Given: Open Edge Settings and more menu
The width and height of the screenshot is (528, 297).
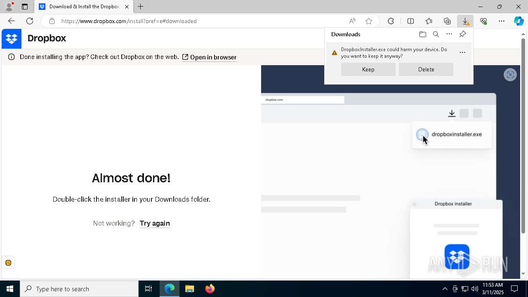Looking at the screenshot, I should pos(502,21).
